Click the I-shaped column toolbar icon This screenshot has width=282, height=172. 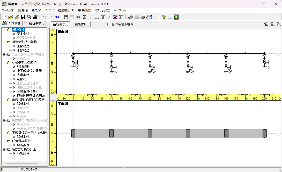(85, 17)
